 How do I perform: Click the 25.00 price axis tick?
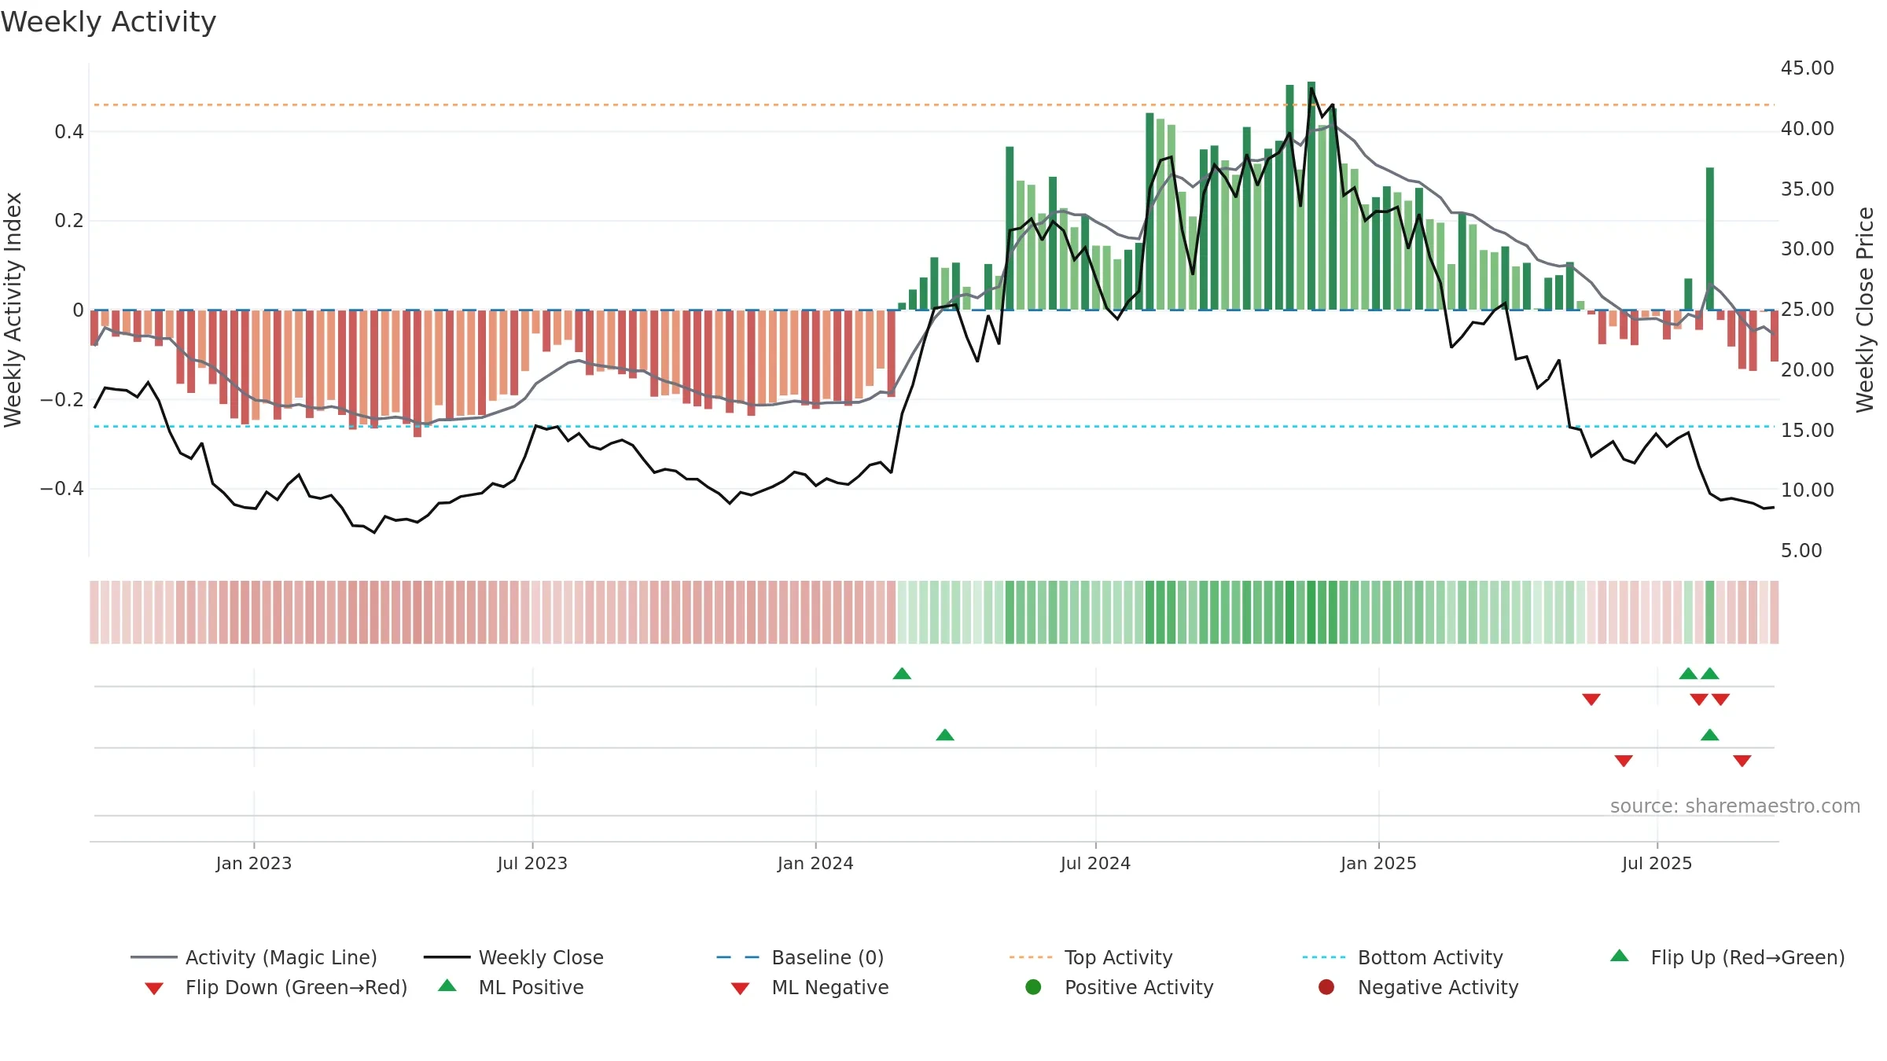[x=1808, y=310]
